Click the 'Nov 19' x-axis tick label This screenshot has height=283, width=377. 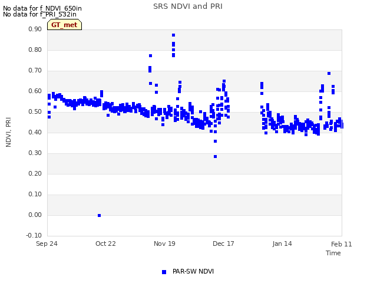[x=164, y=243]
